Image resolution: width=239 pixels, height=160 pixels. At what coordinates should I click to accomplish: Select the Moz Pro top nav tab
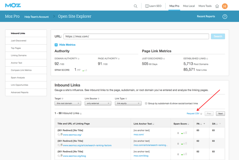(x=174, y=6)
